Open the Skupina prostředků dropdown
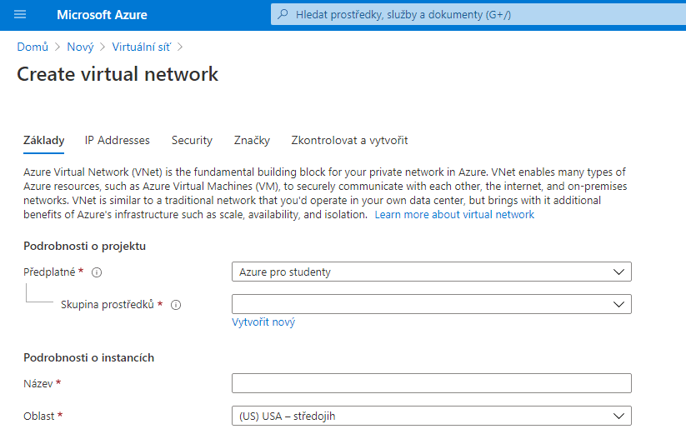Viewport: 686px width, 429px height. point(431,304)
